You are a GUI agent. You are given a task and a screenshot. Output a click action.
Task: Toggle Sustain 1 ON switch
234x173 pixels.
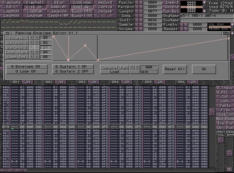tap(73, 67)
